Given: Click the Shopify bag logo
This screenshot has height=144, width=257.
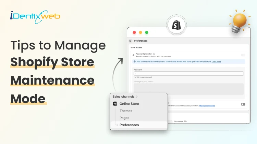Looking at the screenshot, I should (x=176, y=25).
